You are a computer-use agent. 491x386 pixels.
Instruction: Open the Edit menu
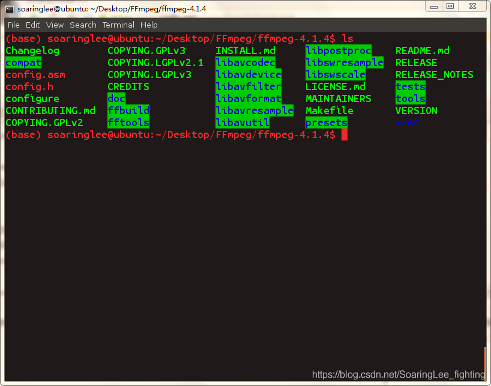pyautogui.click(x=32, y=25)
